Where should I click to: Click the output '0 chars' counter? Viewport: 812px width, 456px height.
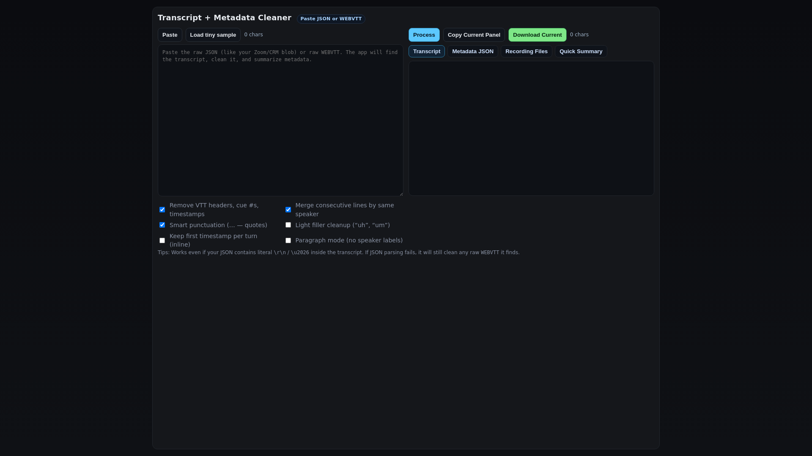(579, 35)
